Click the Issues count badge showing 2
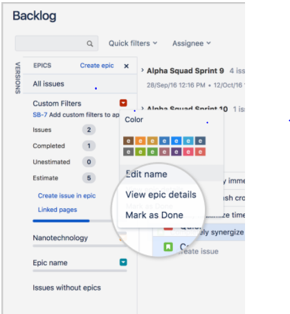Viewport: 290px width, 314px height. click(89, 130)
